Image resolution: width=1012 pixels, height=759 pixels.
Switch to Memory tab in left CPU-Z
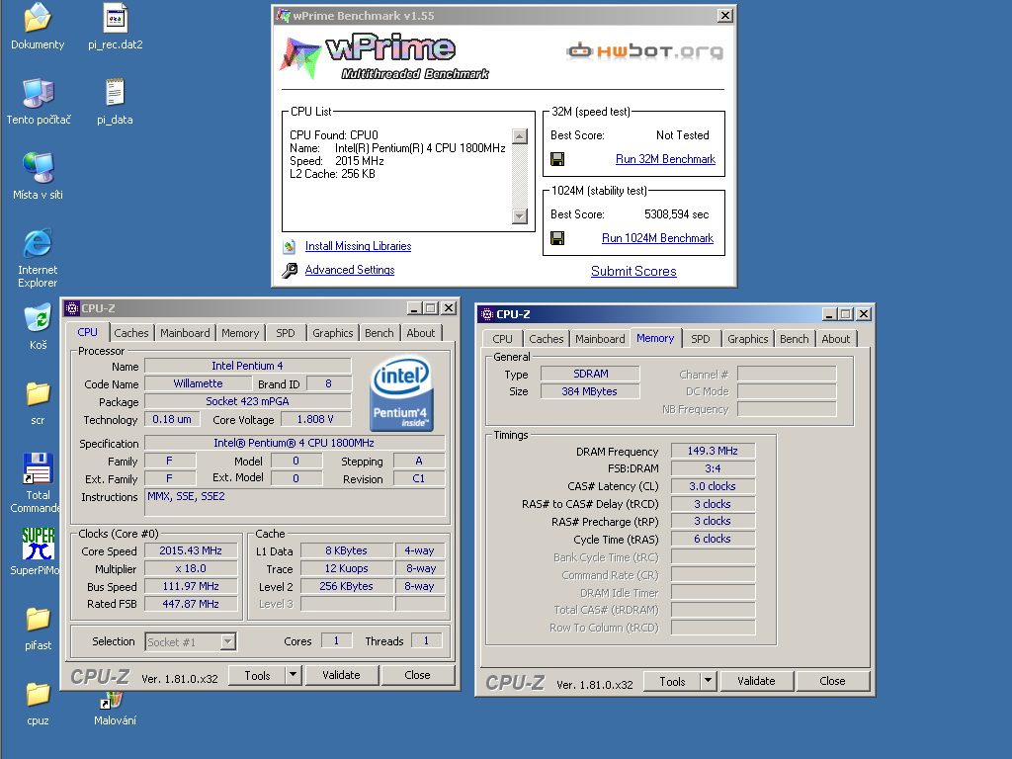pyautogui.click(x=240, y=333)
